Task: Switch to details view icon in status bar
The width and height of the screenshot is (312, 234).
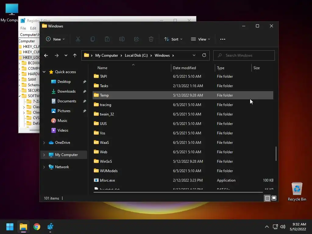Action: coord(267,198)
